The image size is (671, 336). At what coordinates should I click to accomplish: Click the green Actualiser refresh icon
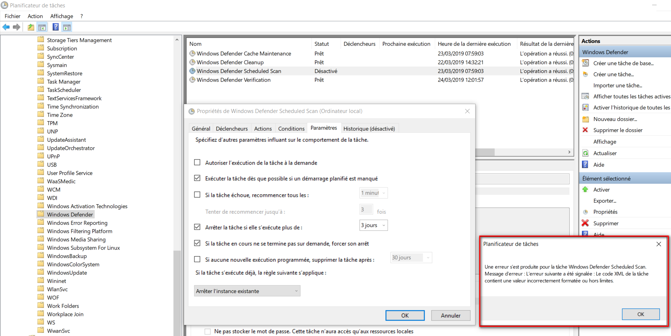pos(586,153)
